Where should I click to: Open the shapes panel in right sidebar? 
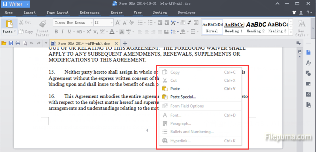tap(308, 73)
